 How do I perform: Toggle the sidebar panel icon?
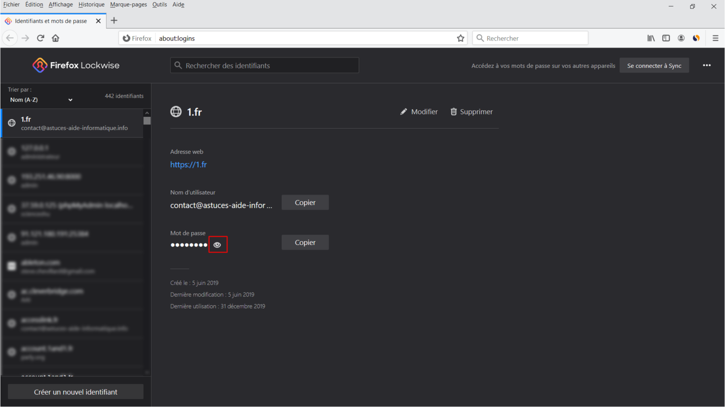pyautogui.click(x=666, y=38)
